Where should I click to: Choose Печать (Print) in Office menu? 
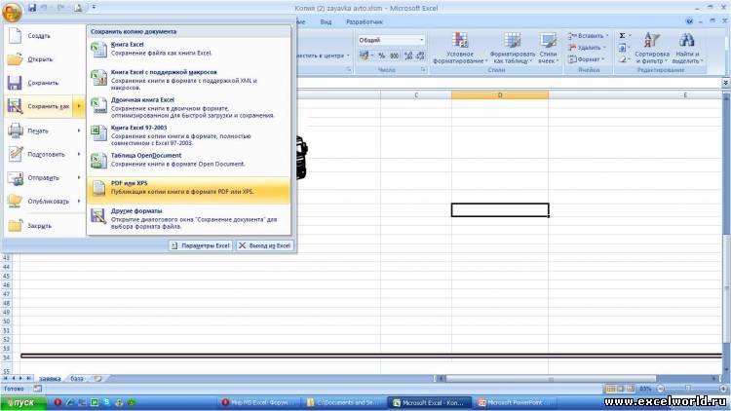point(39,131)
